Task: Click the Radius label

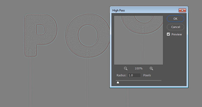Action: click(121, 75)
